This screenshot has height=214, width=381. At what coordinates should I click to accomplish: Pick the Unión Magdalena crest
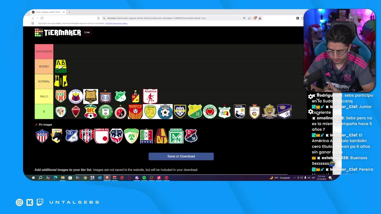pos(87,136)
